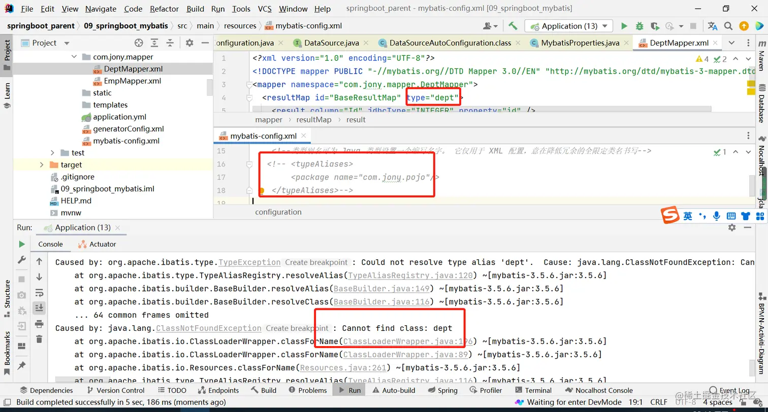Switch Sogou input language via 英 indicator

(688, 216)
